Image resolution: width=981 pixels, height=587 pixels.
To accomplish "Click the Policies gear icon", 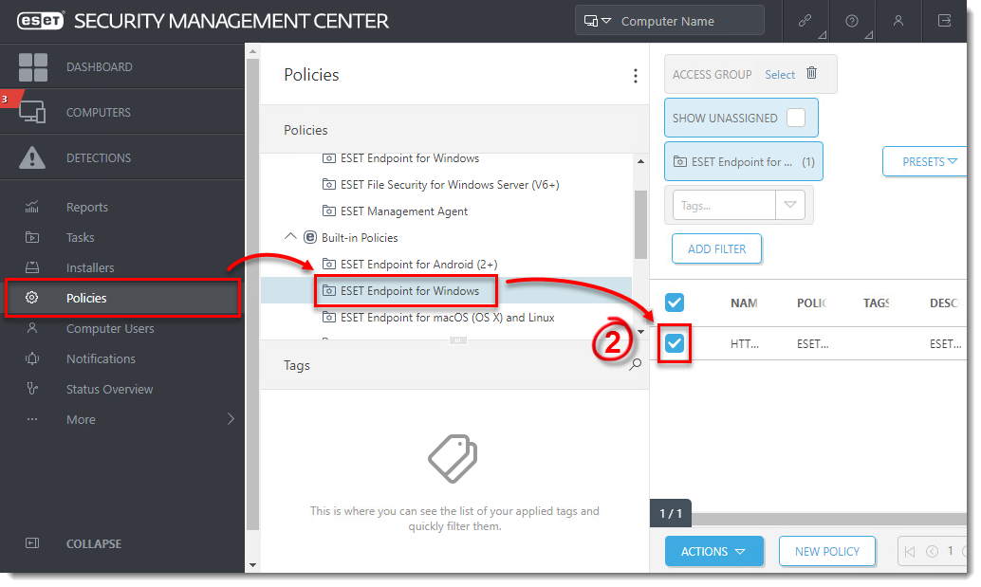I will 32,298.
